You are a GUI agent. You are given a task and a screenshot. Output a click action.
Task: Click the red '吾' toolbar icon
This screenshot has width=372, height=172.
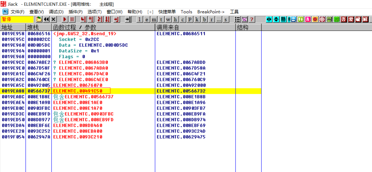point(344,19)
